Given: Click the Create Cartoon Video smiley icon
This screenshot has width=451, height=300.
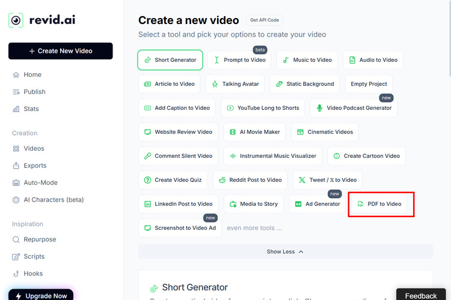Looking at the screenshot, I should (337, 156).
